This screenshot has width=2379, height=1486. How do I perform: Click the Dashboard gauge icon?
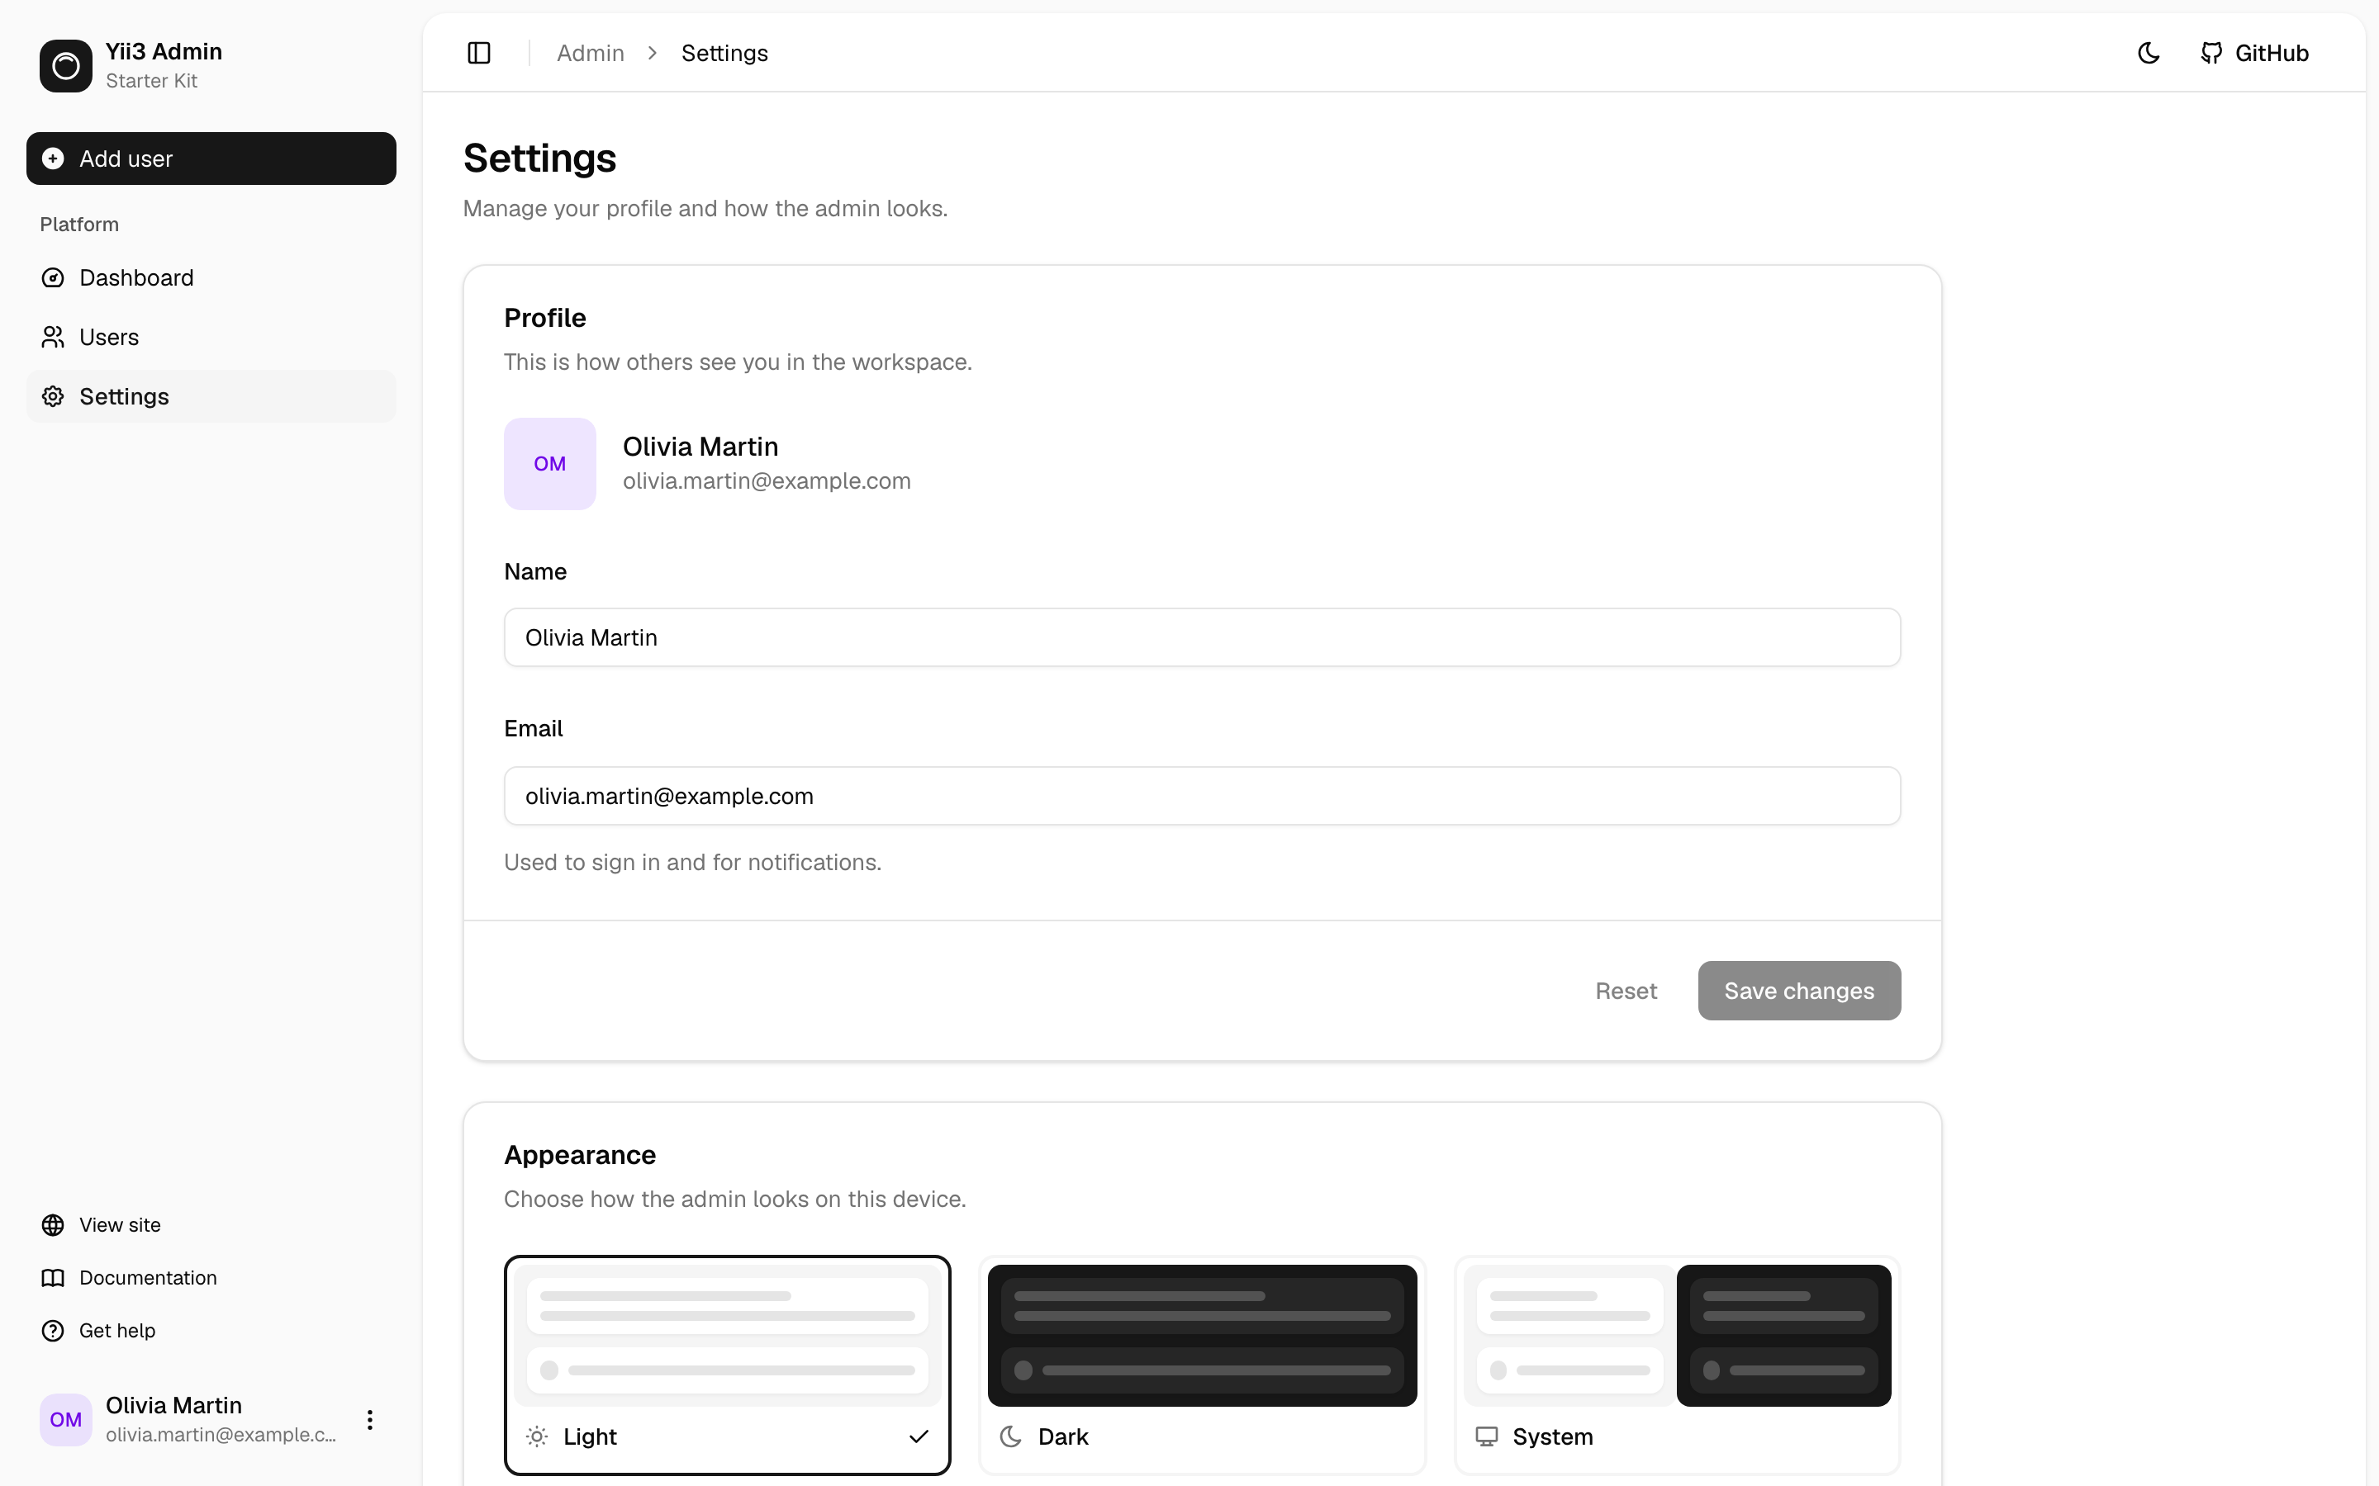[53, 278]
